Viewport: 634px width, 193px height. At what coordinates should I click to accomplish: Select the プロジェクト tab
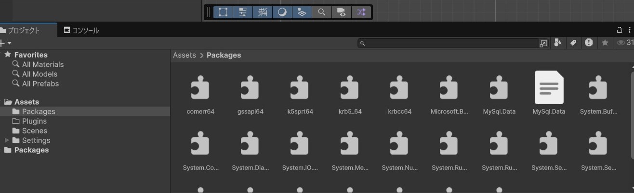click(x=23, y=30)
